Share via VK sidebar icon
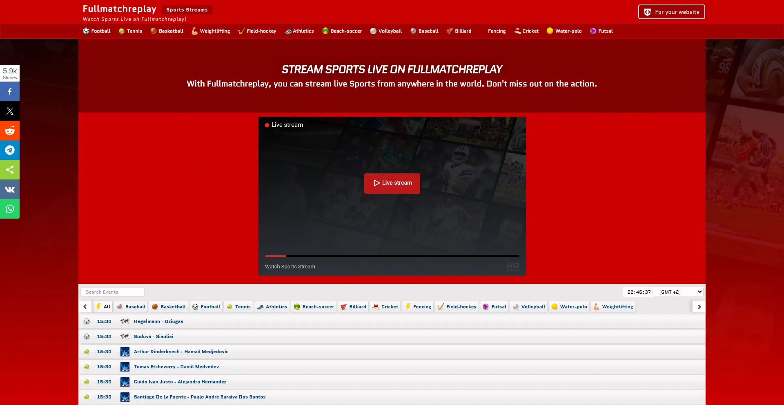The image size is (784, 405). pyautogui.click(x=10, y=189)
